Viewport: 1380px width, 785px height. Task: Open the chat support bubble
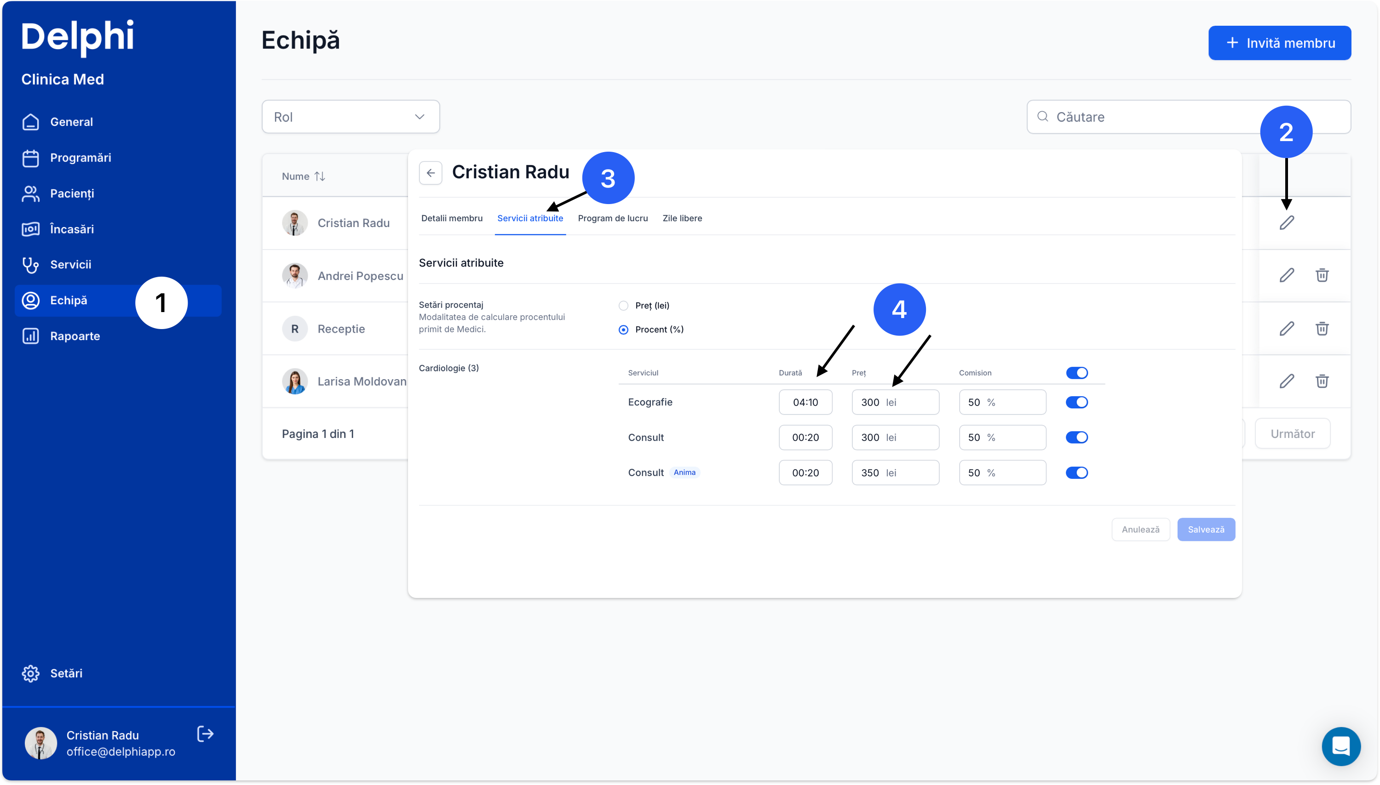click(x=1340, y=746)
